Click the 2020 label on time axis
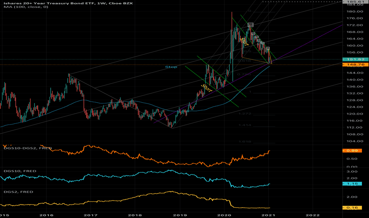This screenshot has height=218, width=369. (224, 215)
